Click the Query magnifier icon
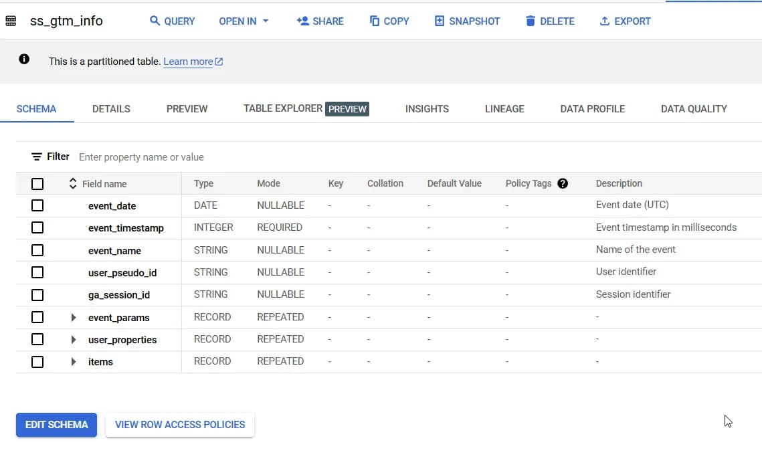Screen dimensions: 762x473 coord(155,21)
